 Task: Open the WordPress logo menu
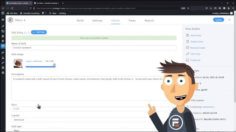point(3,13)
